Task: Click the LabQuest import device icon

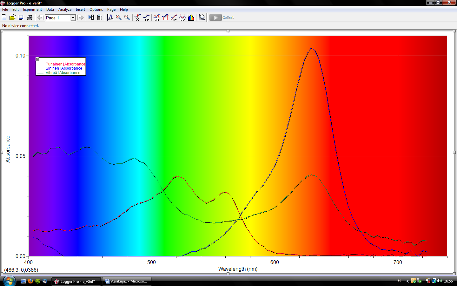Action: point(100,17)
